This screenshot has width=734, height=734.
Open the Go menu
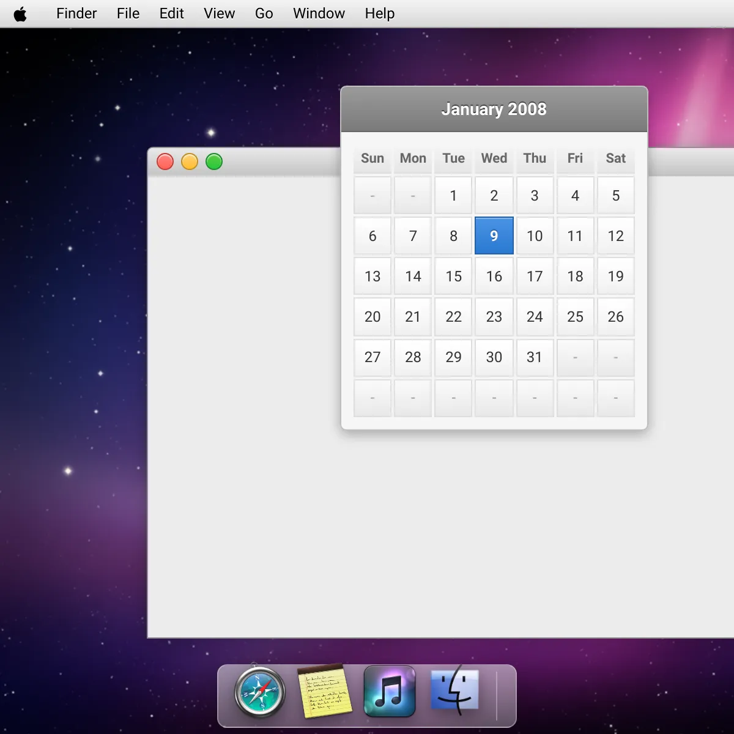point(264,13)
